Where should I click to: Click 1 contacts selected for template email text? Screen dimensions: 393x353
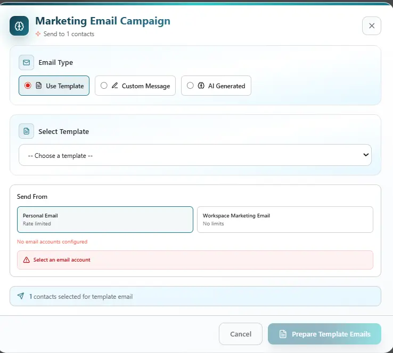(81, 297)
